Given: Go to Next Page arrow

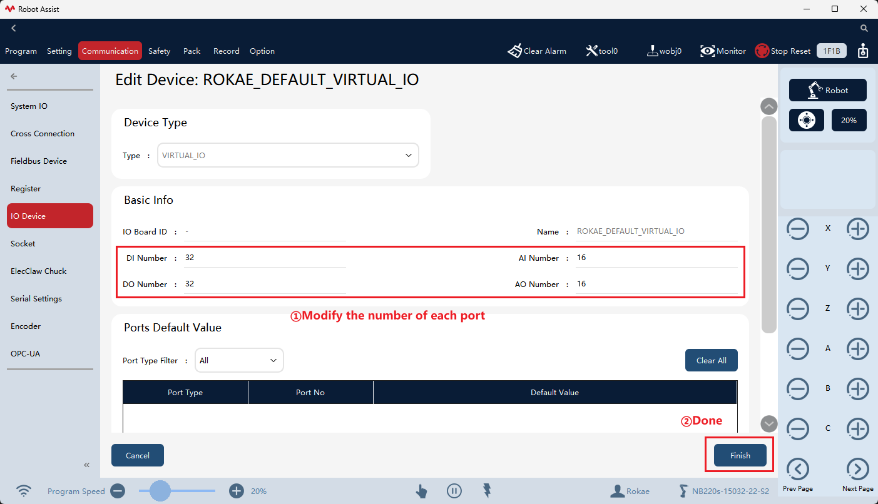Looking at the screenshot, I should click(858, 469).
